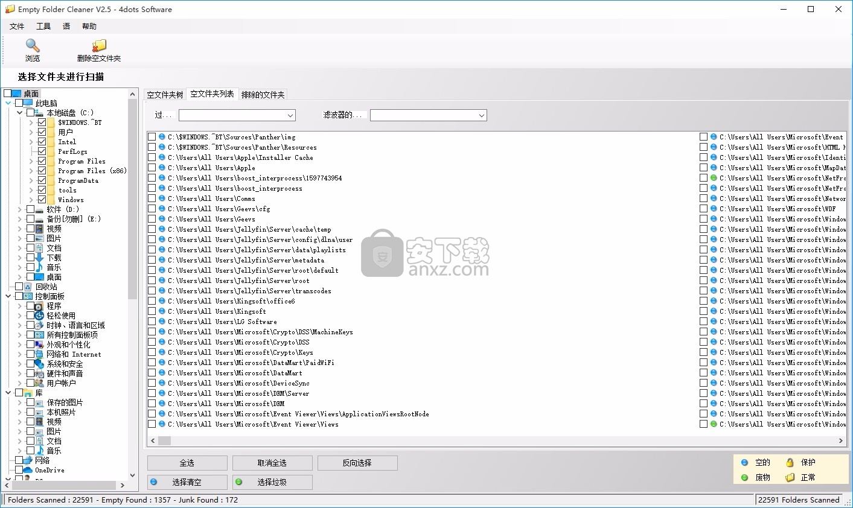Uncheck the Windows folder checkbox in tree
This screenshot has width=853, height=508.
pos(42,200)
